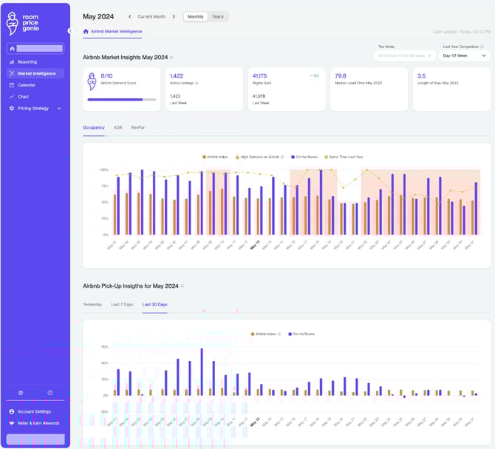Click the help question mark icon in sidebar
The image size is (495, 449).
tap(50, 393)
